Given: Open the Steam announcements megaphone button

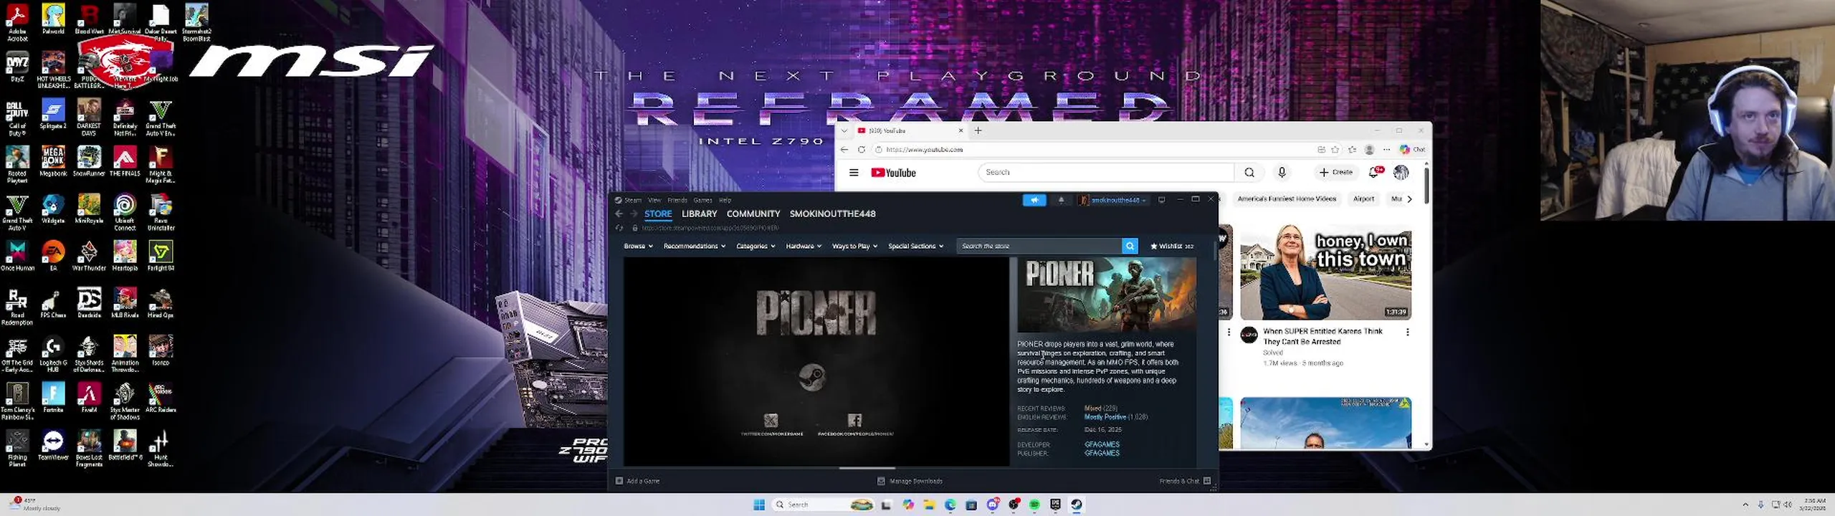Looking at the screenshot, I should coord(1034,200).
